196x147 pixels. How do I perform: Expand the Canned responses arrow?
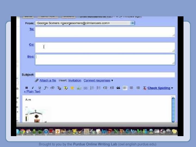tap(112, 81)
